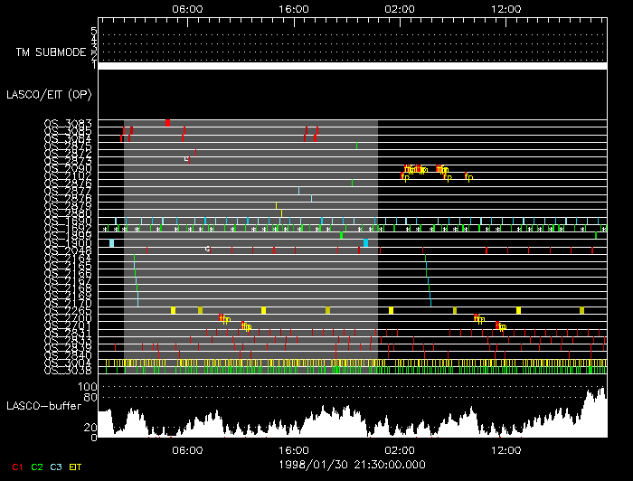The width and height of the screenshot is (633, 481).
Task: Click the red C1 legend label
Action: [15, 466]
